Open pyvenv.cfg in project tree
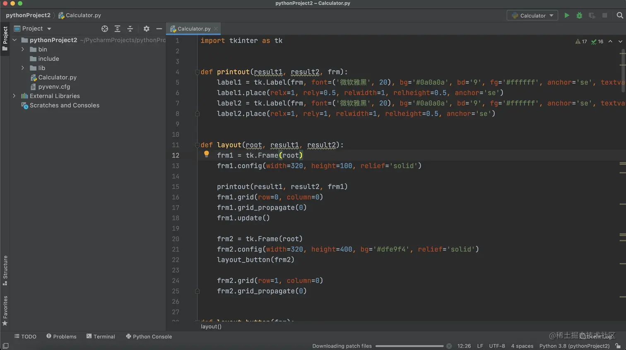626x350 pixels. click(x=54, y=86)
